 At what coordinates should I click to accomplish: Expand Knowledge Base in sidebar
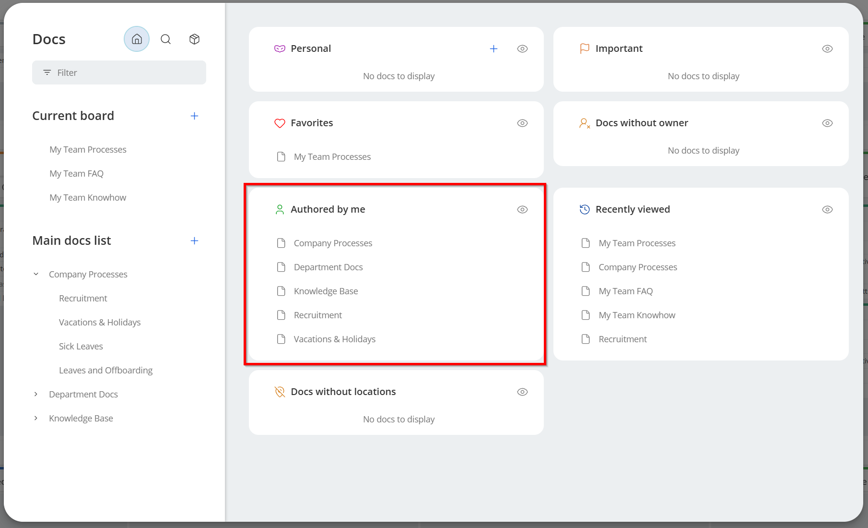[36, 418]
